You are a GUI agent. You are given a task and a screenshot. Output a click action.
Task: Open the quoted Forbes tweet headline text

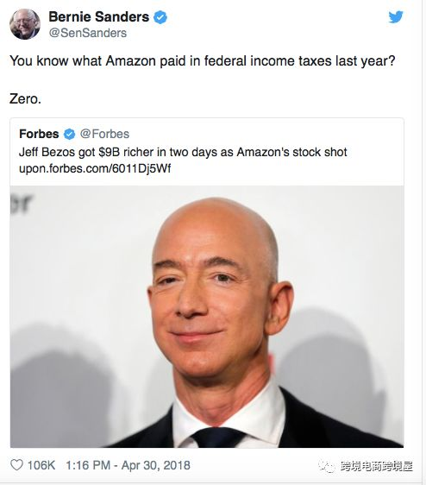183,152
